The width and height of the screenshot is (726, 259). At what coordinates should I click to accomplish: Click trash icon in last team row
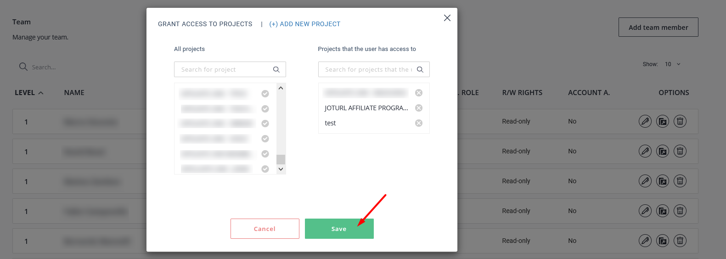680,241
